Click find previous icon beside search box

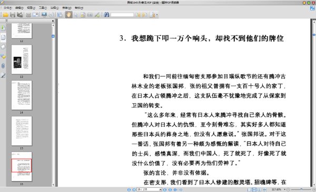(x=137, y=15)
